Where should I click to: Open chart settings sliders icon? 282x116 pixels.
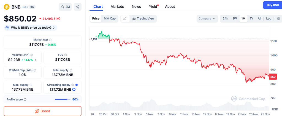pyautogui.click(x=278, y=19)
